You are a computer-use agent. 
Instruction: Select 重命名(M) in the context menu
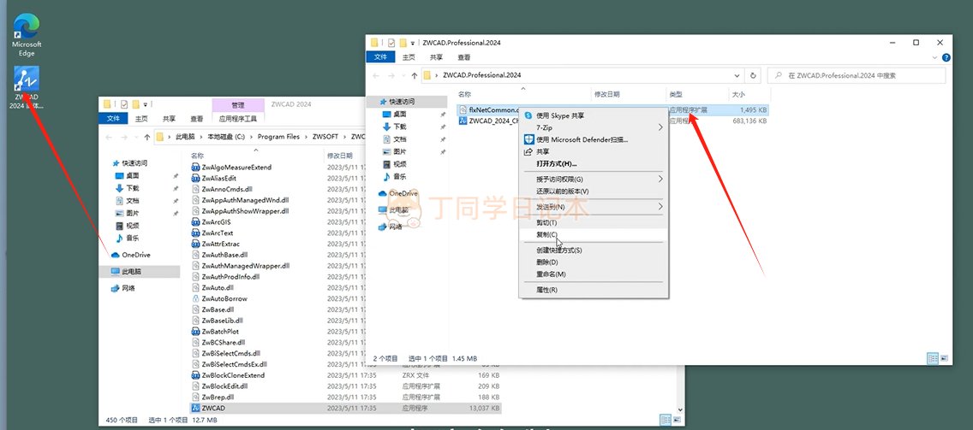click(x=551, y=274)
